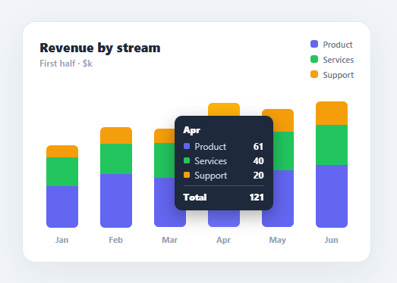Click the Apr axis label

[224, 240]
